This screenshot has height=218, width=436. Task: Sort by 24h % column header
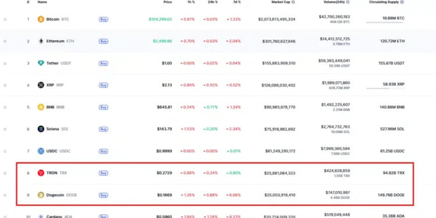[213, 2]
